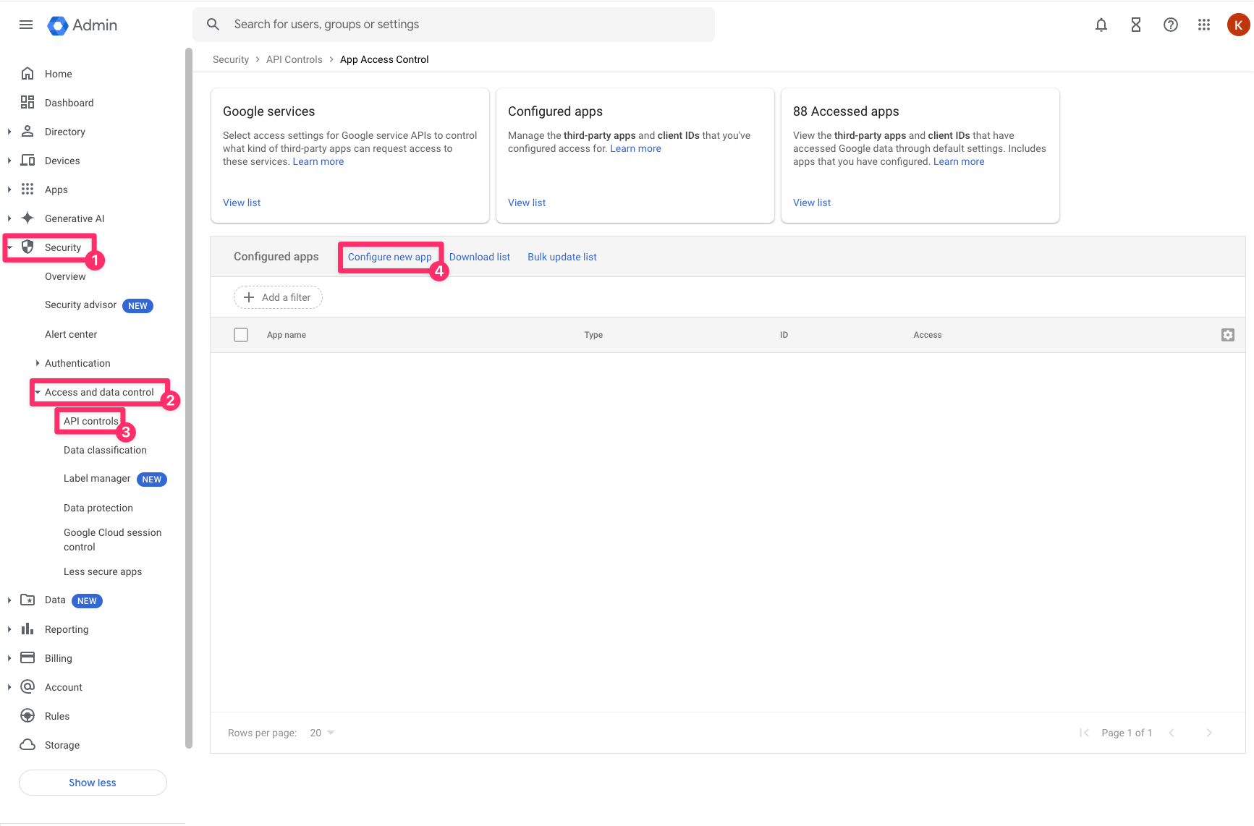Click API Controls breadcrumb link
Viewport: 1254px width, 826px height.
(295, 59)
